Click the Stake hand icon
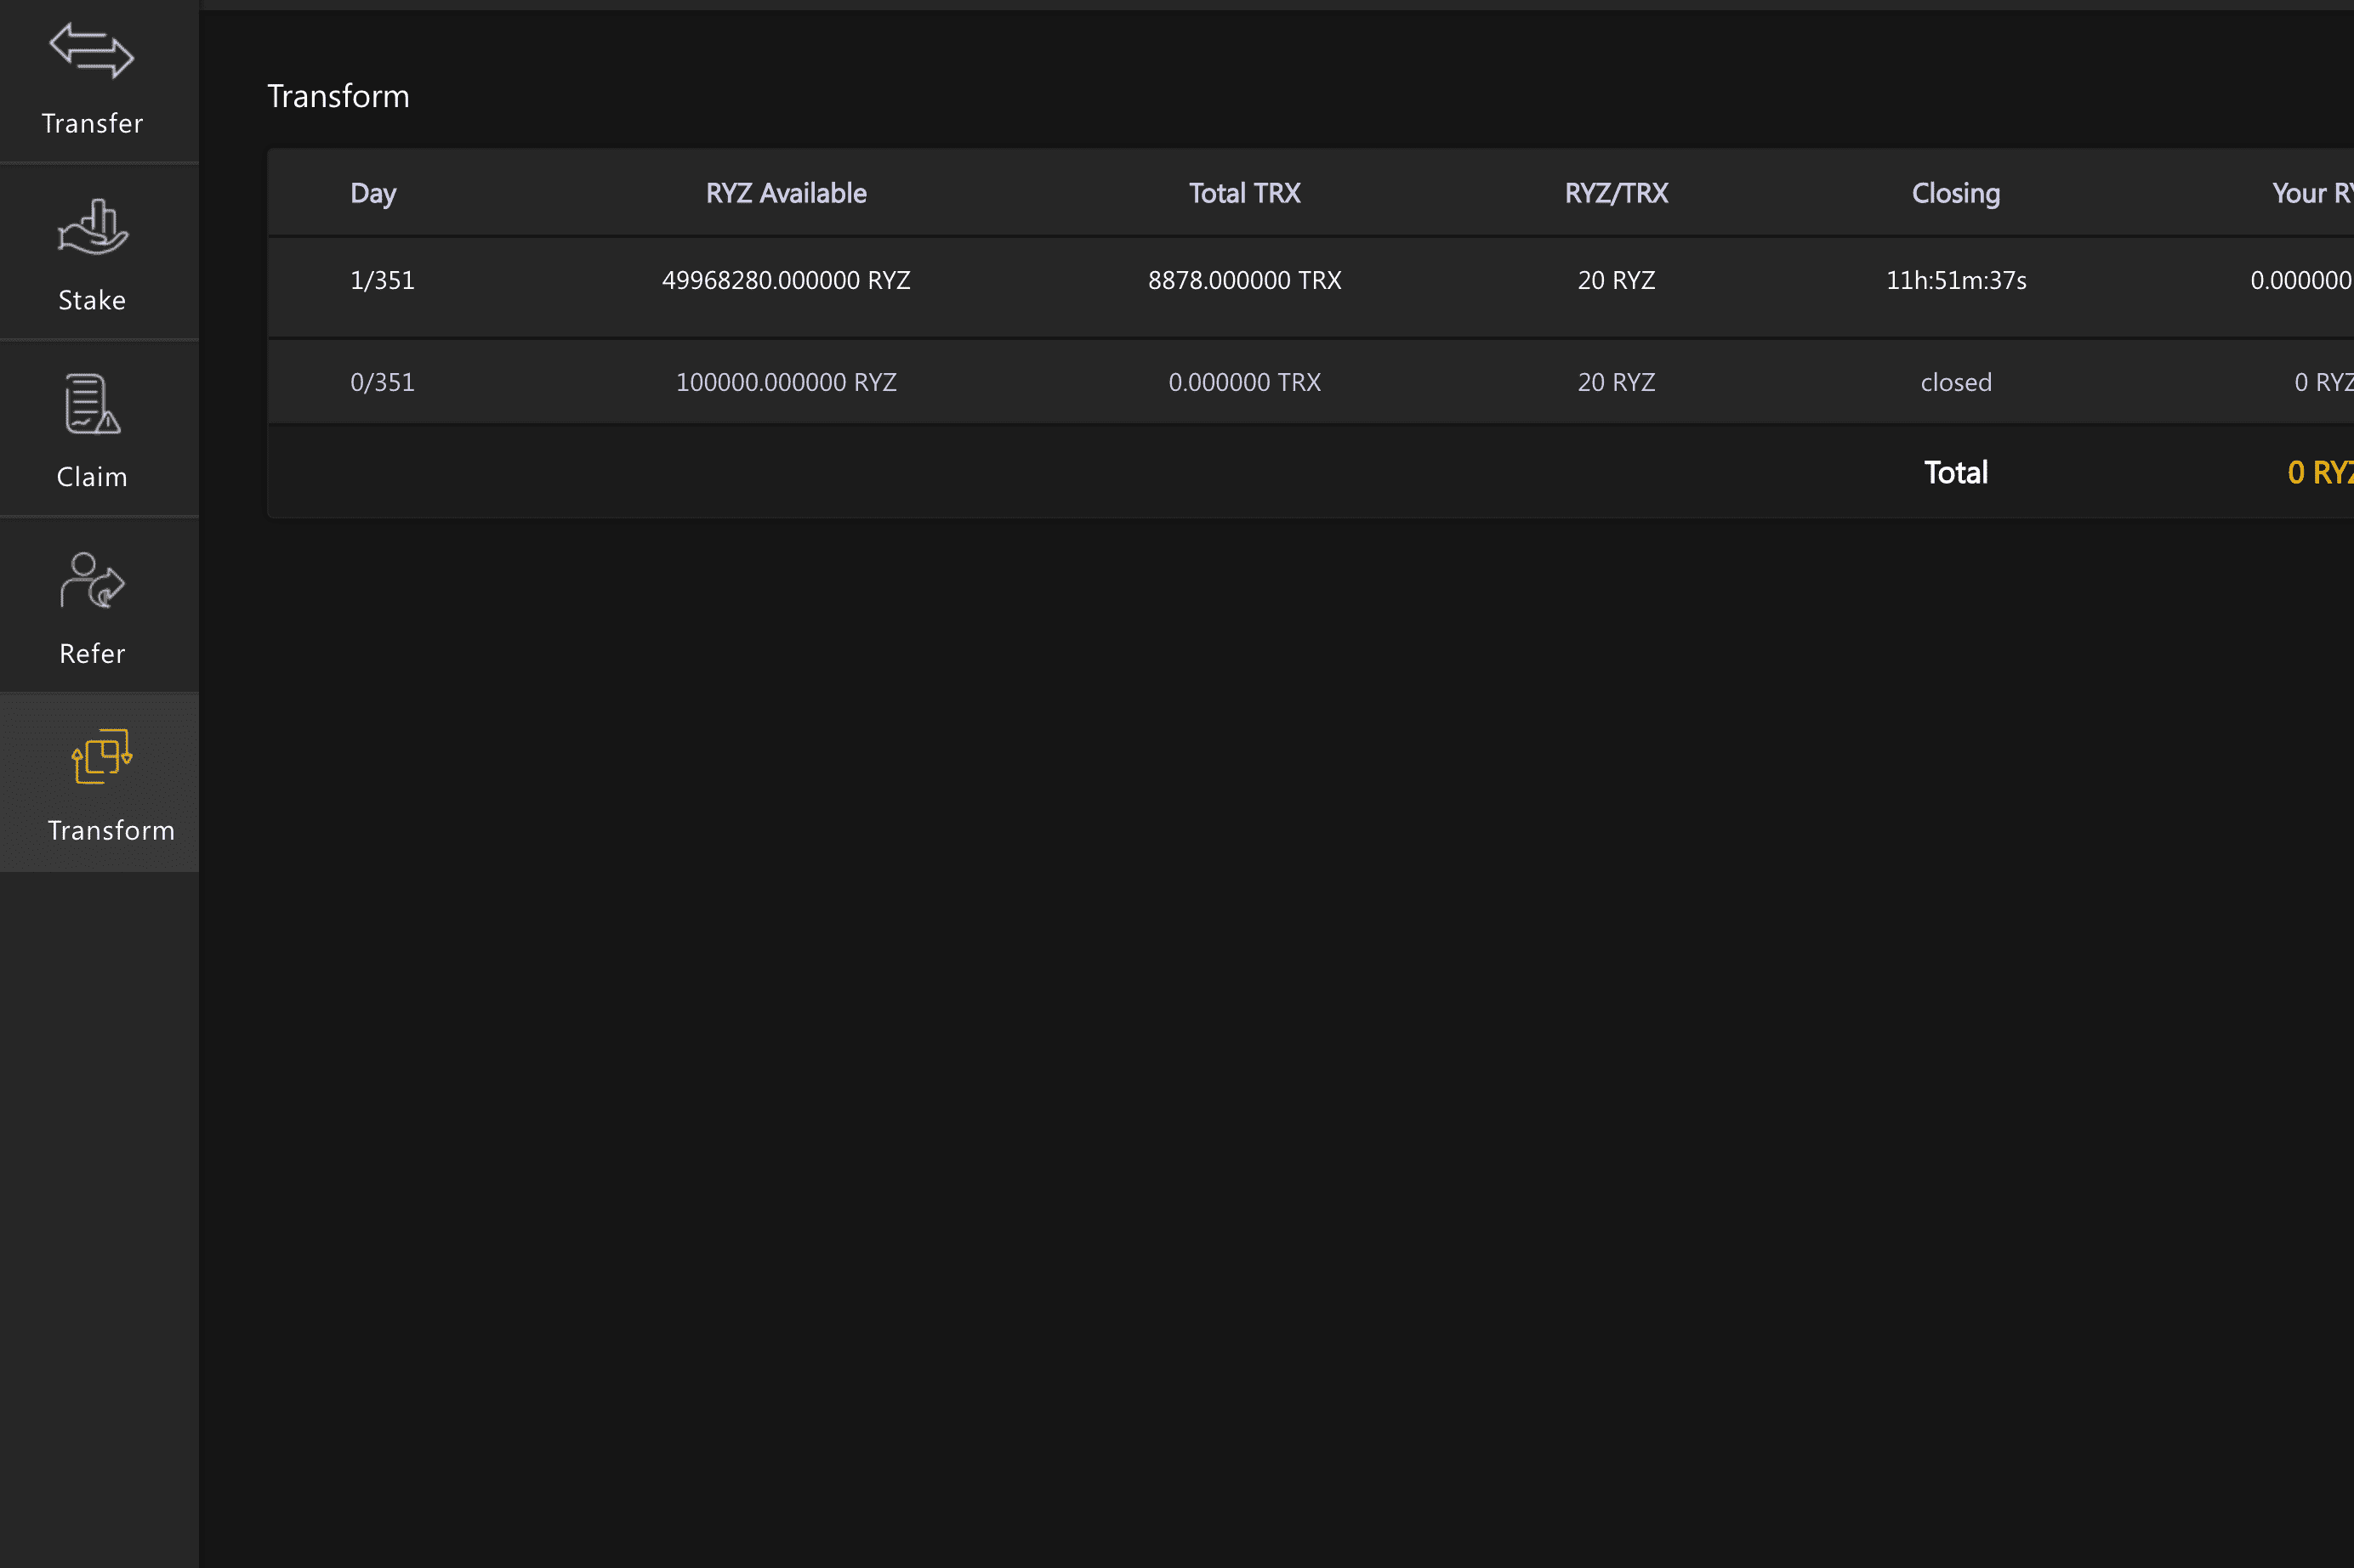2354x1568 pixels. coord(92,227)
